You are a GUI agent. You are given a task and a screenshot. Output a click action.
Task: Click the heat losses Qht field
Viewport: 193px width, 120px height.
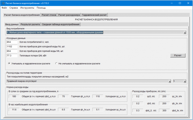click(x=12, y=56)
